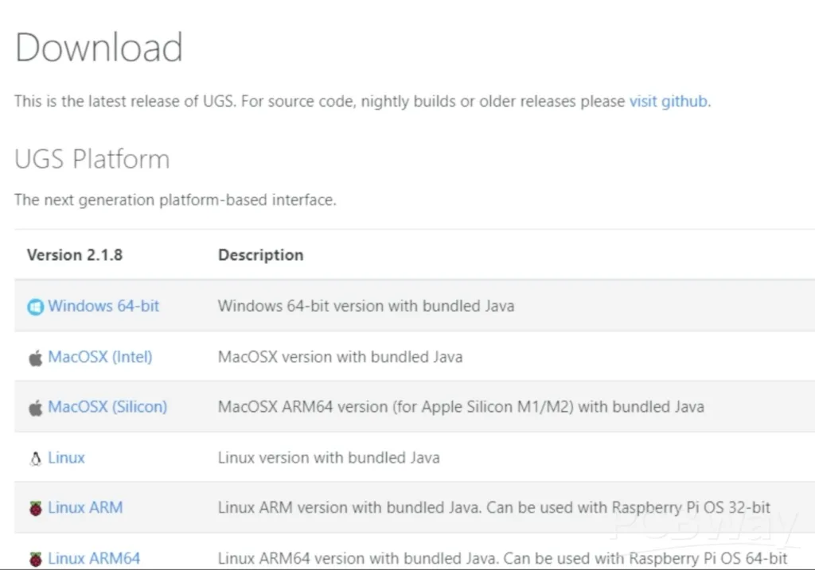Click the Version 2.1.8 column header
Viewport: 815px width, 570px height.
coord(75,255)
